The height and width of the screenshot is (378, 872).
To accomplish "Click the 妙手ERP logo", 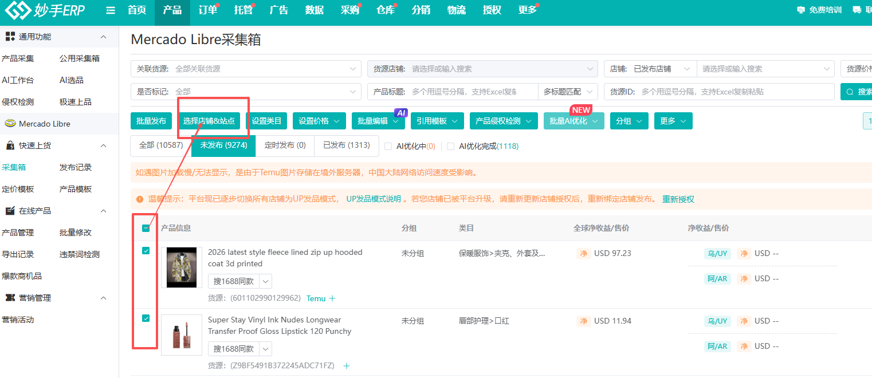I will pyautogui.click(x=45, y=10).
